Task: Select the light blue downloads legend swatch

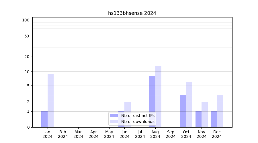Action: pos(114,122)
